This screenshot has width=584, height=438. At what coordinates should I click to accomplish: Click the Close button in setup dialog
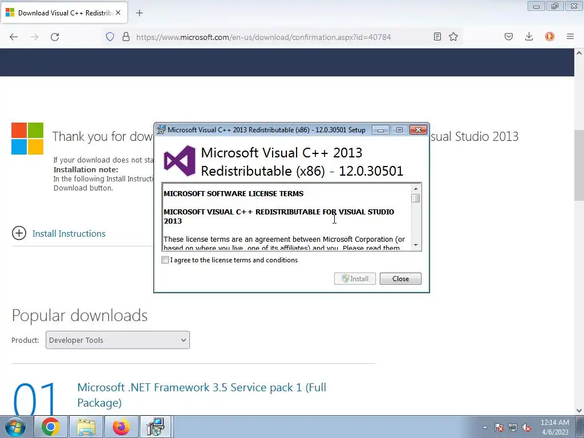coord(400,278)
